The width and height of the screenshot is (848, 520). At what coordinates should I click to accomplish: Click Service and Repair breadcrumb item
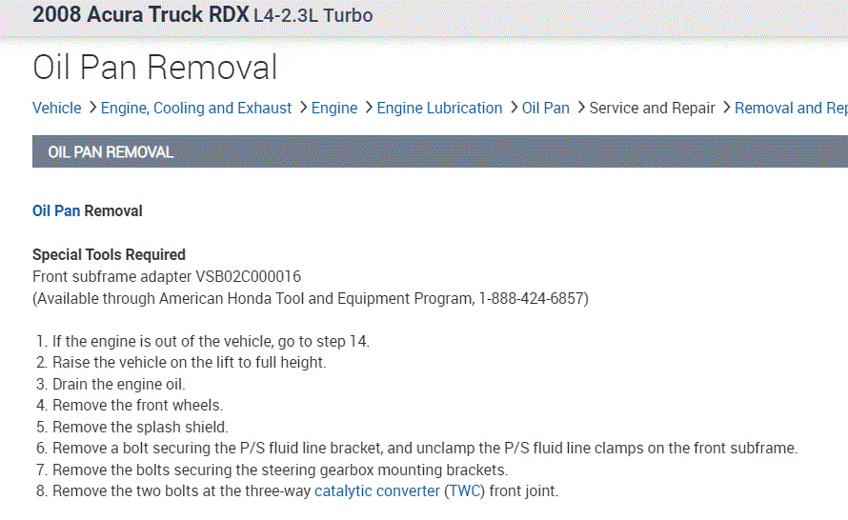tap(652, 109)
